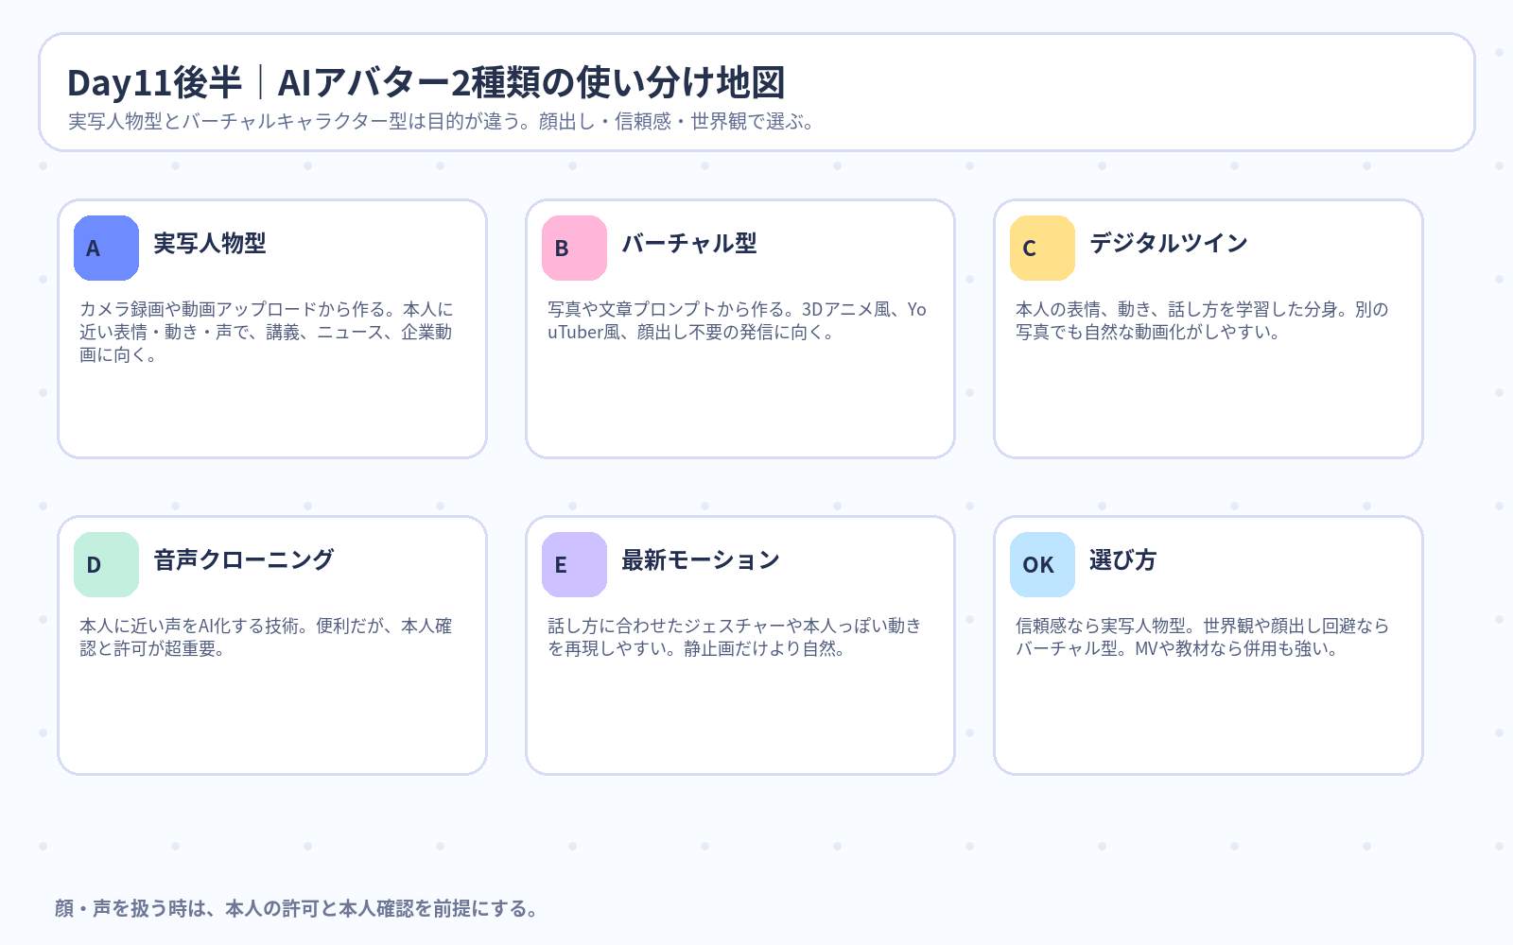The image size is (1513, 945).
Task: Select the バーチャル型 card heading
Action: 689,244
